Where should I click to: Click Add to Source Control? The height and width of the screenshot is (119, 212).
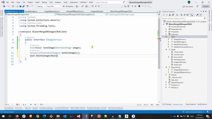193,112
